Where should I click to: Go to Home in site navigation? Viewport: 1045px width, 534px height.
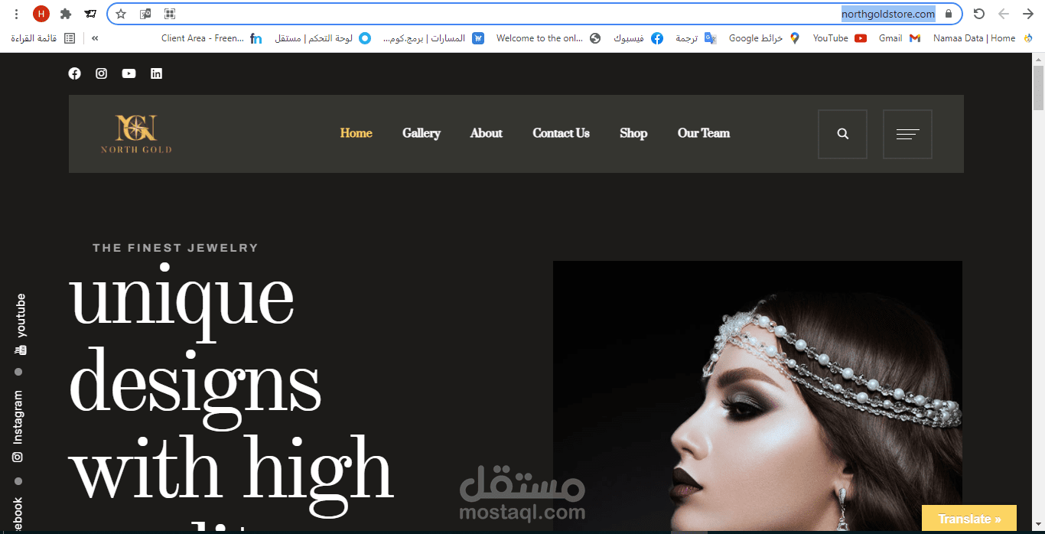pos(356,133)
